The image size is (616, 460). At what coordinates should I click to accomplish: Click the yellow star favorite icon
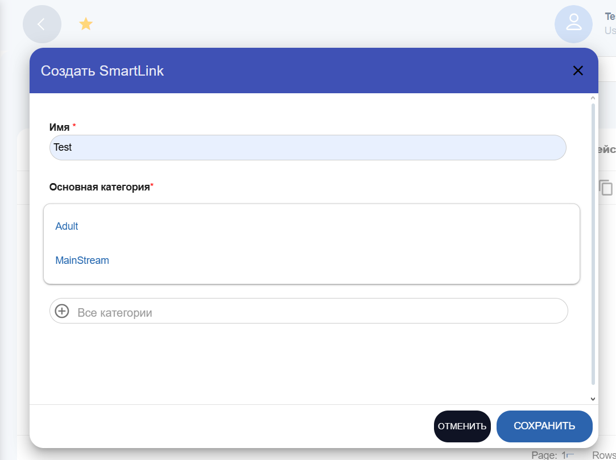point(86,24)
